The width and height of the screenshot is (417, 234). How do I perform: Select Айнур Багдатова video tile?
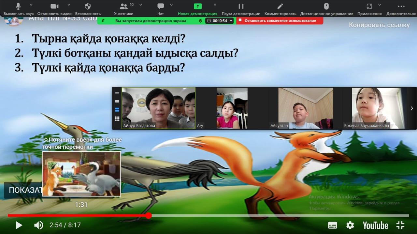[x=159, y=108]
